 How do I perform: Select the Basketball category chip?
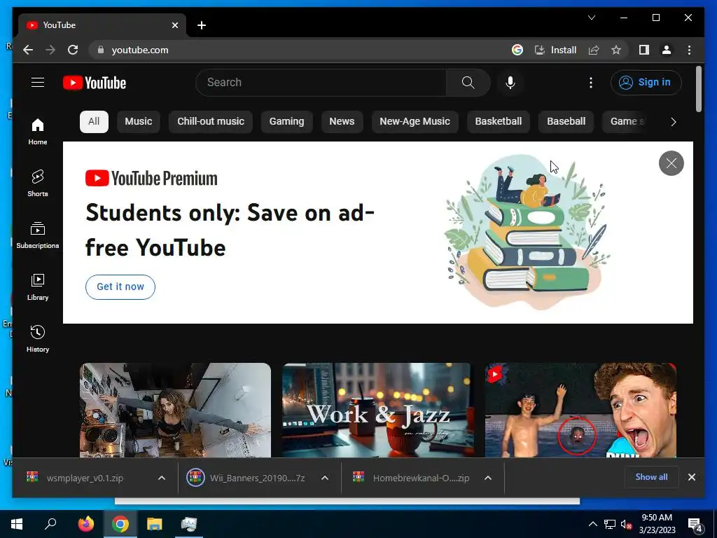[498, 121]
